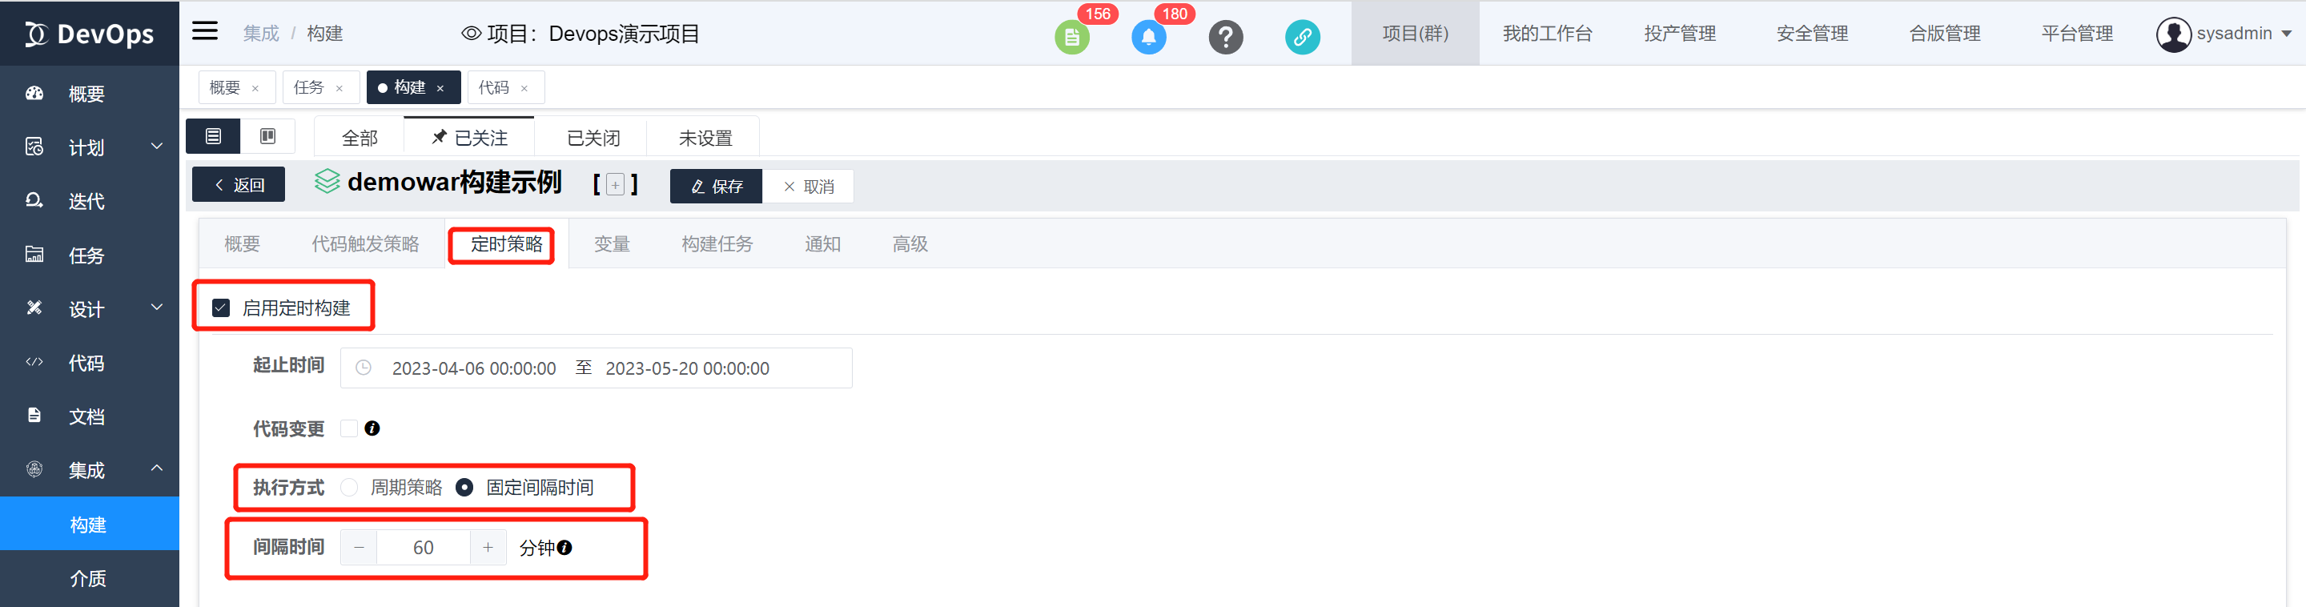Switch to the 变量 tab
This screenshot has height=607, width=2306.
[613, 243]
